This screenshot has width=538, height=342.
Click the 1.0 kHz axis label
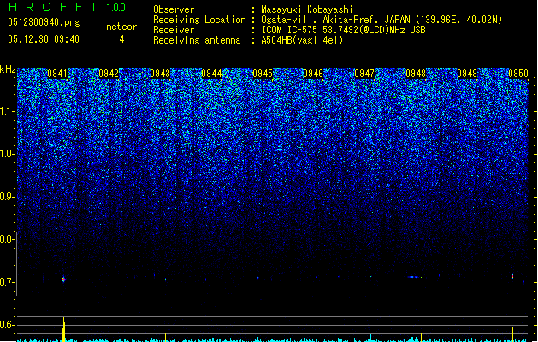8,154
